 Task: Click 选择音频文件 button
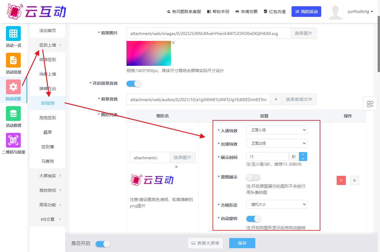pyautogui.click(x=299, y=99)
